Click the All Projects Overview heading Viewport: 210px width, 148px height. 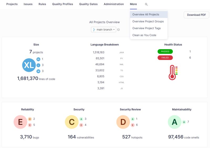(104, 22)
